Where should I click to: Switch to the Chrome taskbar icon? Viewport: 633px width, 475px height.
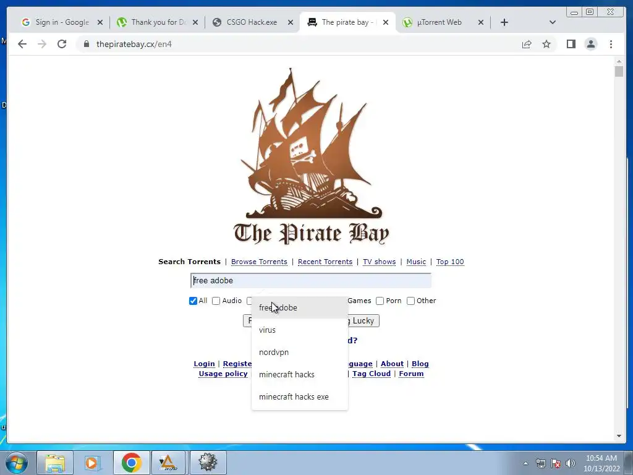[x=131, y=463]
